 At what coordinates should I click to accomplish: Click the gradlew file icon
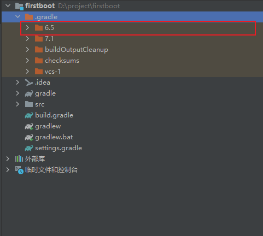pos(29,126)
